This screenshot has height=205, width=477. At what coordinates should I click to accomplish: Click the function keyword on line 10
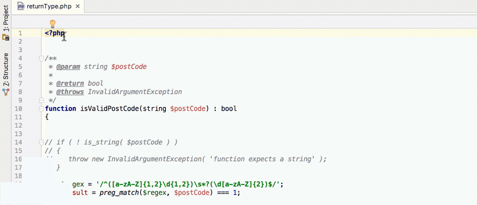point(61,108)
